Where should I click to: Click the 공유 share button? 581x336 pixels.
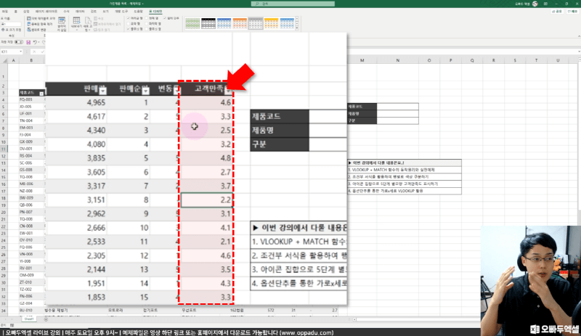[557, 12]
